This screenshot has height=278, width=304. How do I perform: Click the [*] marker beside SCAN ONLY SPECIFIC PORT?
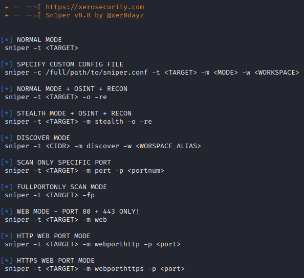click(7, 163)
